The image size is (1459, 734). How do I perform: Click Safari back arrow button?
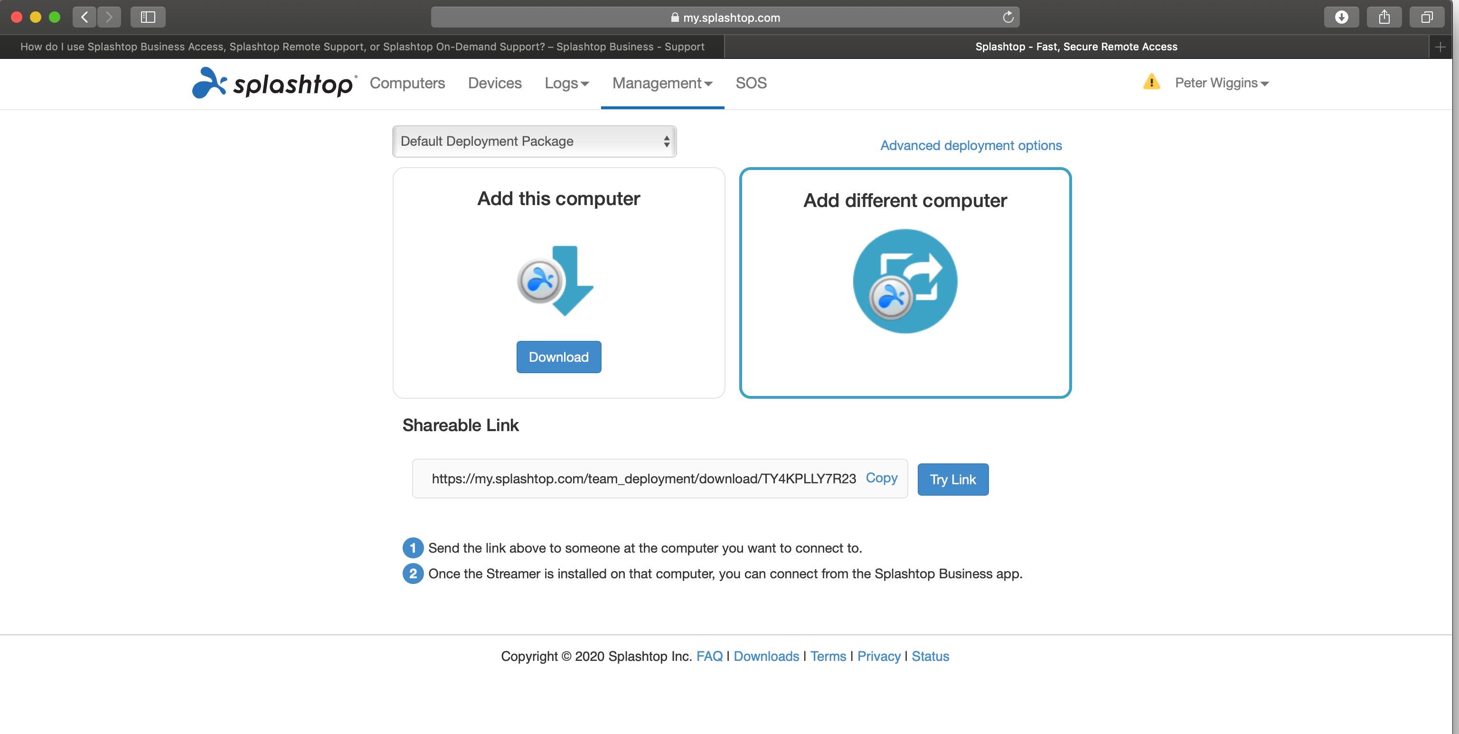pos(85,17)
